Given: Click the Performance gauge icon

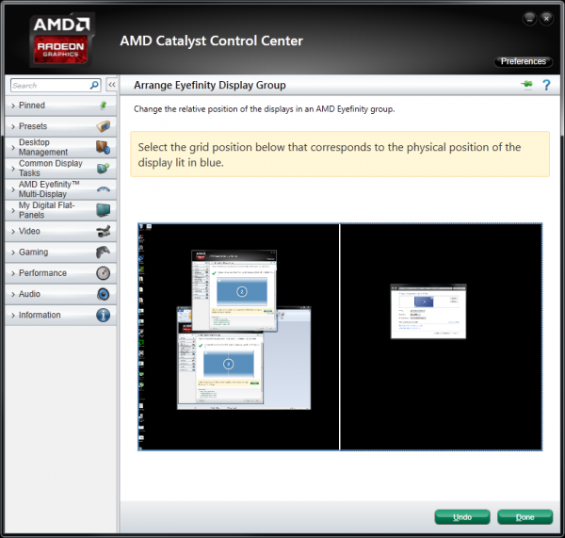Looking at the screenshot, I should pyautogui.click(x=103, y=273).
